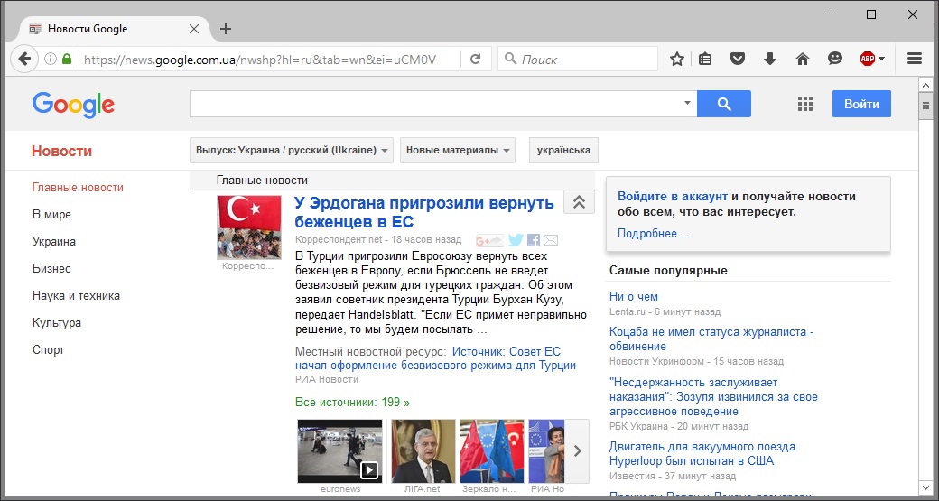The image size is (939, 501).
Task: Bookmark this page with the star icon
Action: (677, 60)
